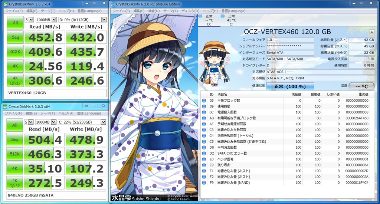Open ファイル(F) menu in bottom CrystalDiskMark window

pos(14,113)
